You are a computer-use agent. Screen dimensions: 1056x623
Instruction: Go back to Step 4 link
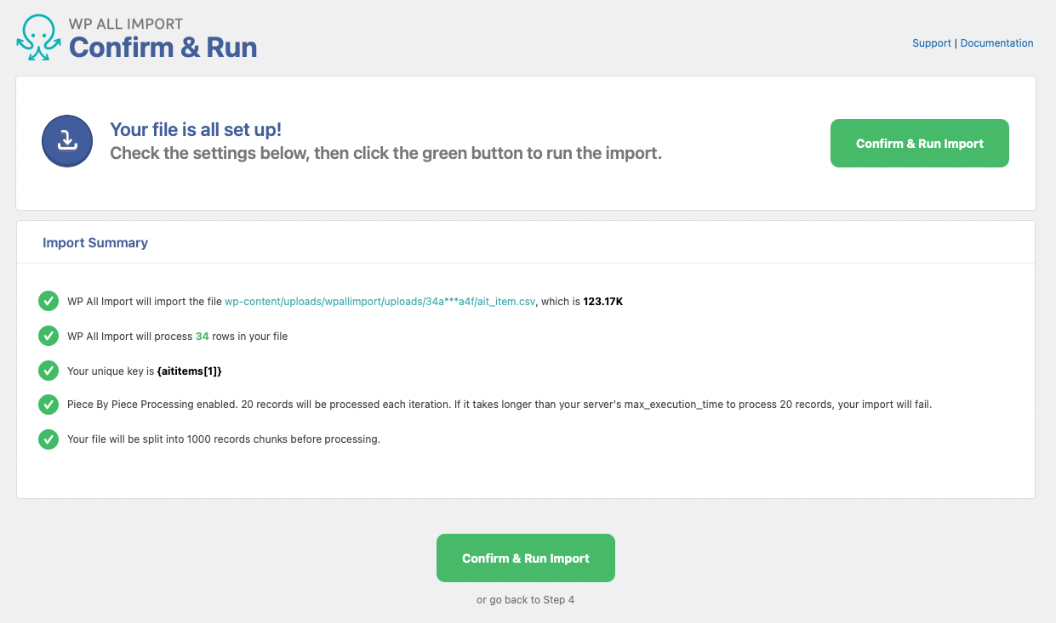pyautogui.click(x=526, y=600)
